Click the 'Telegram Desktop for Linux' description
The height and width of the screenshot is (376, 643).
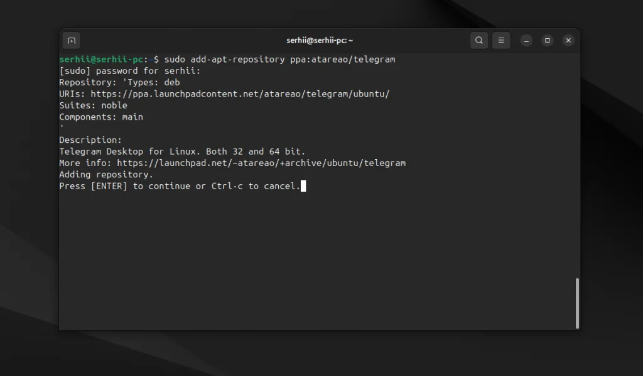(182, 152)
